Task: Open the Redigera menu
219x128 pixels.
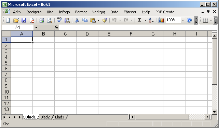Action: (34, 12)
